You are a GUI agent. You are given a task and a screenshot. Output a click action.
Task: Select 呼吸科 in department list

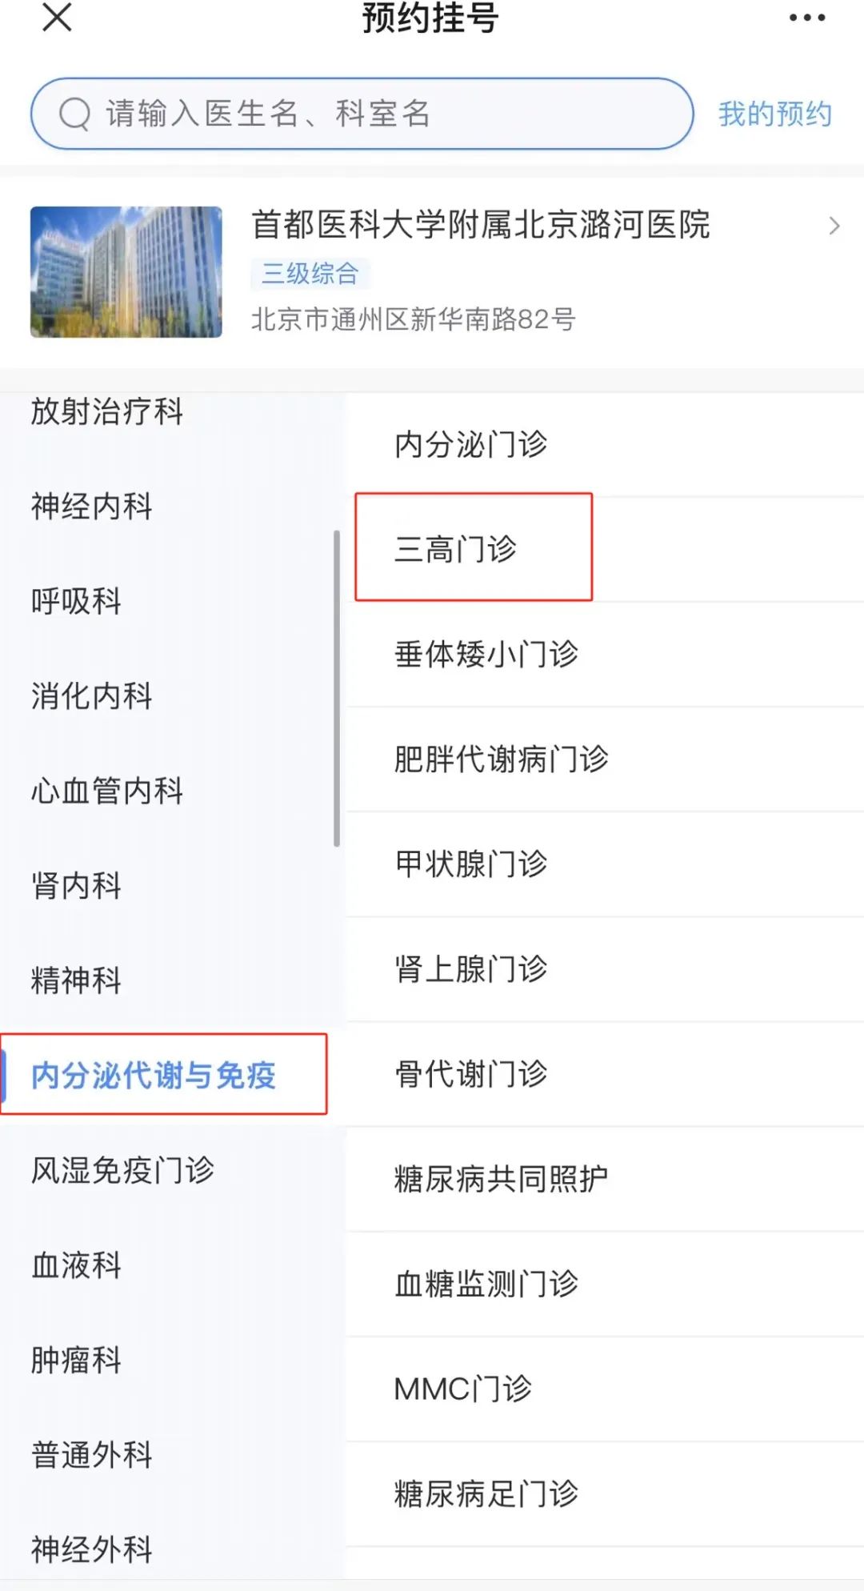(x=76, y=601)
